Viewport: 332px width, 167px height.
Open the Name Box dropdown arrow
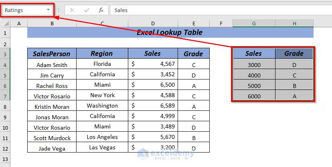(49, 10)
